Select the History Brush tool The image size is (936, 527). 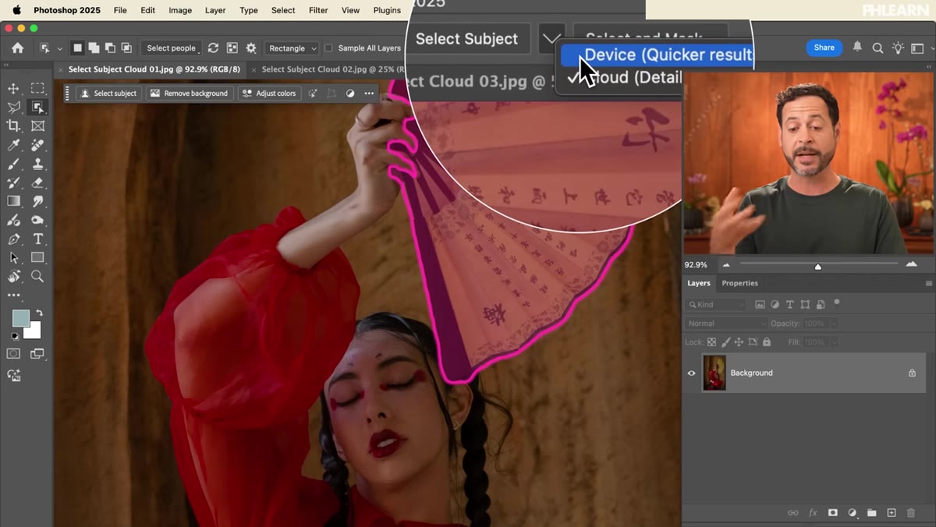[13, 182]
